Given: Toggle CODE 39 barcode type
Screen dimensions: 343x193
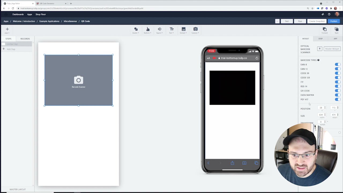Looking at the screenshot, I should click(338, 73).
